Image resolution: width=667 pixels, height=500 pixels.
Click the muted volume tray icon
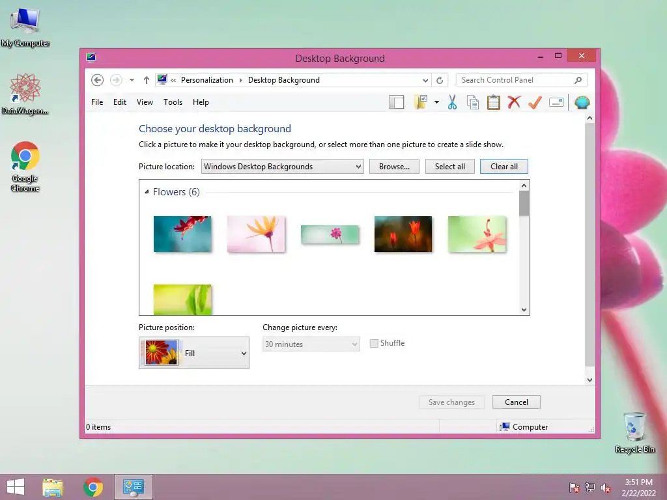pyautogui.click(x=606, y=488)
